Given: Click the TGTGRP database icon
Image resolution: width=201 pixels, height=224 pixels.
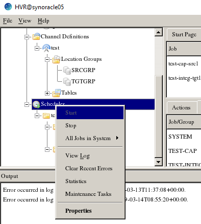Looking at the screenshot, I should click(67, 81).
